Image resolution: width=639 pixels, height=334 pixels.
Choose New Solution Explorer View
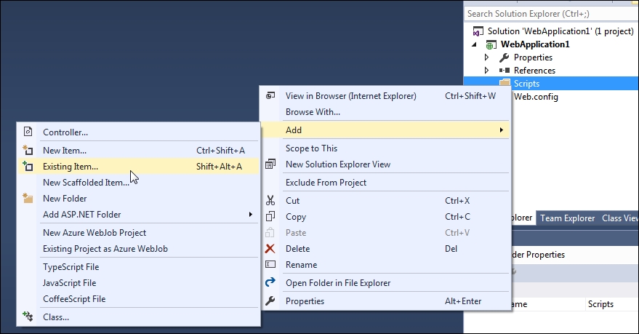click(x=385, y=164)
